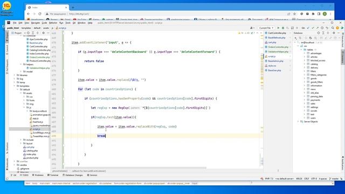Open the Navigate menu

(35, 23)
